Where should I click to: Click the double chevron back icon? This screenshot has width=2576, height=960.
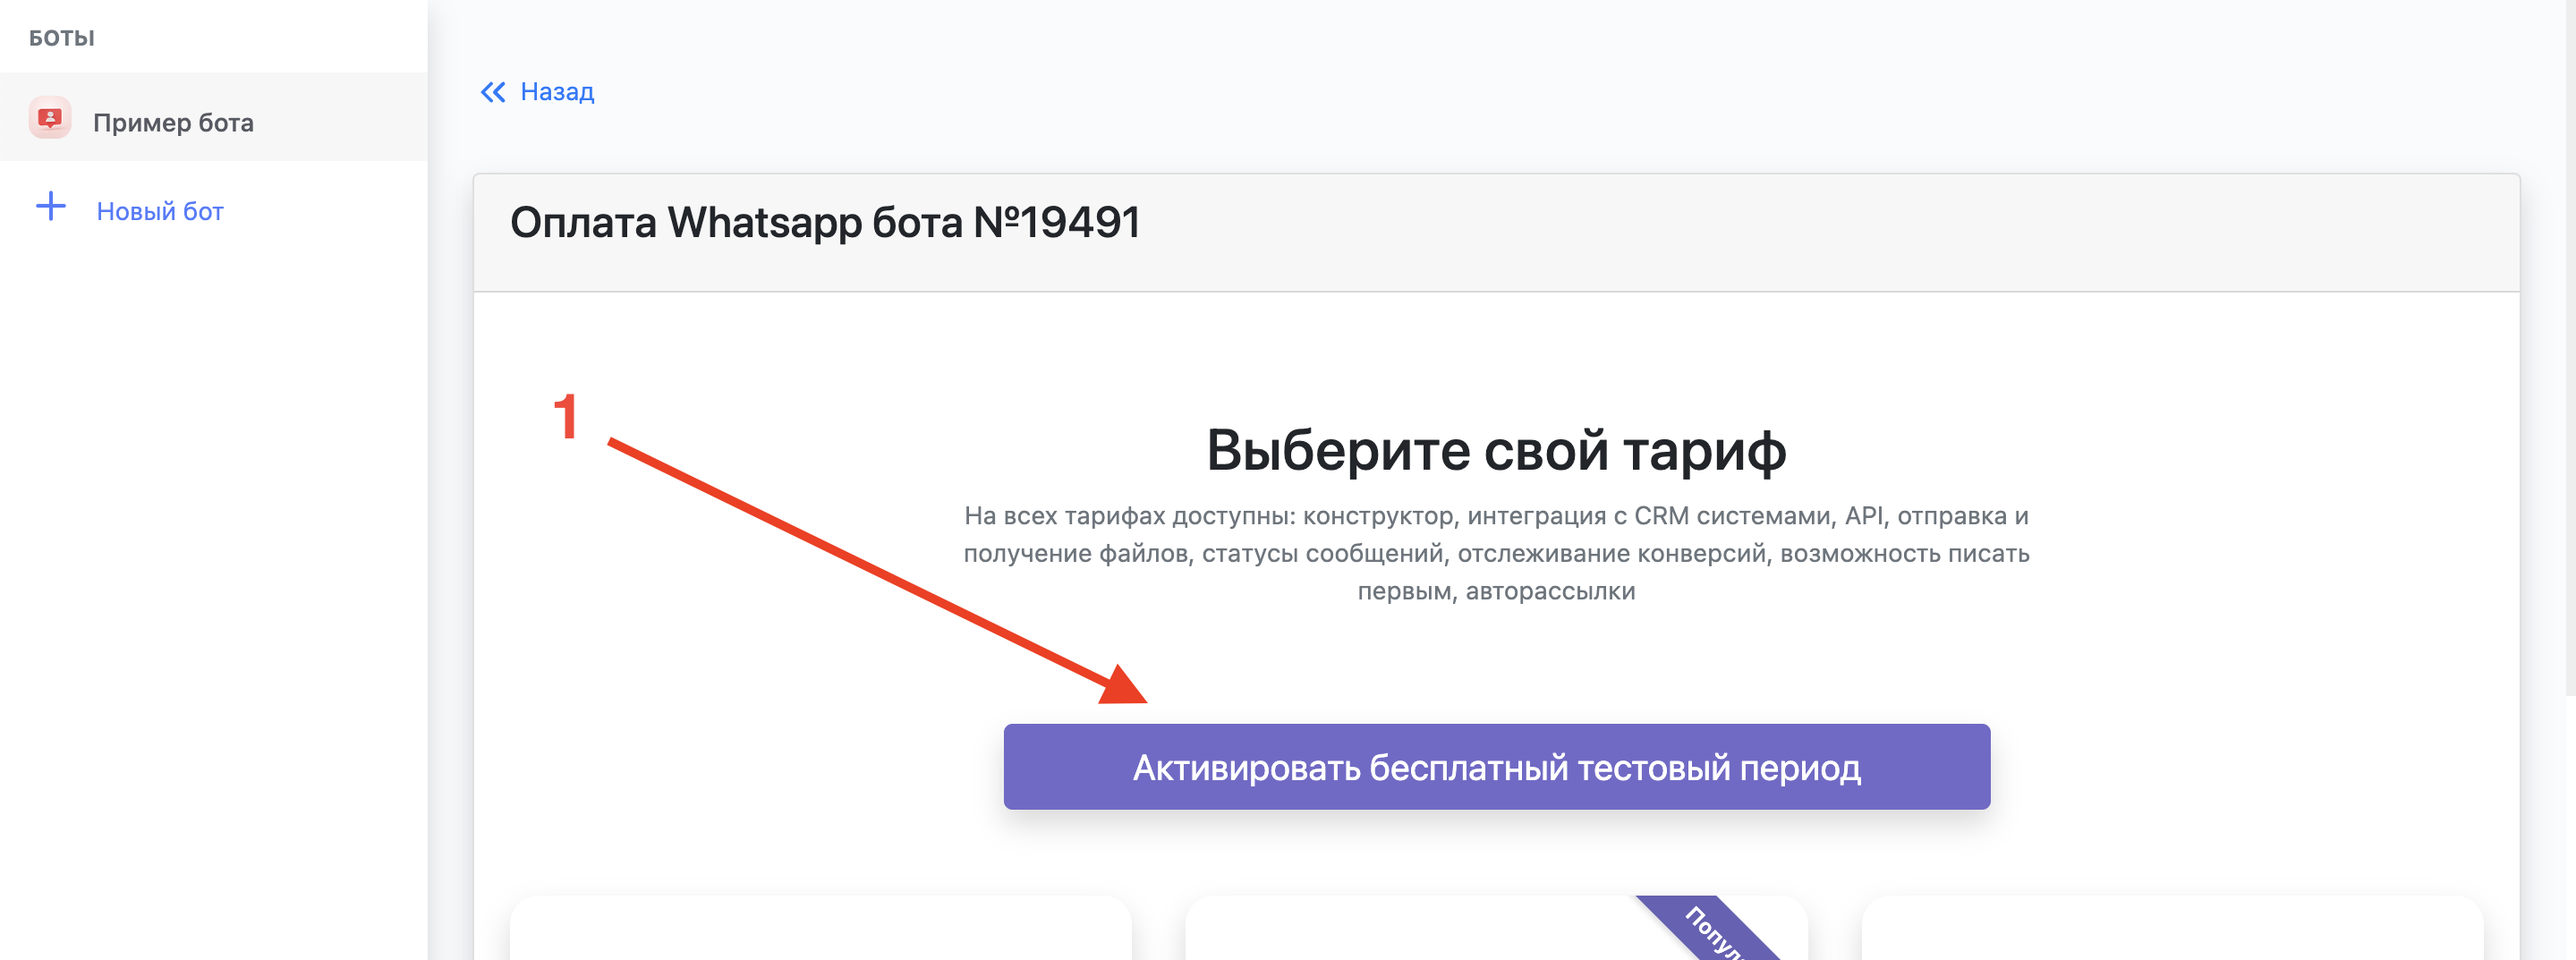click(x=493, y=92)
